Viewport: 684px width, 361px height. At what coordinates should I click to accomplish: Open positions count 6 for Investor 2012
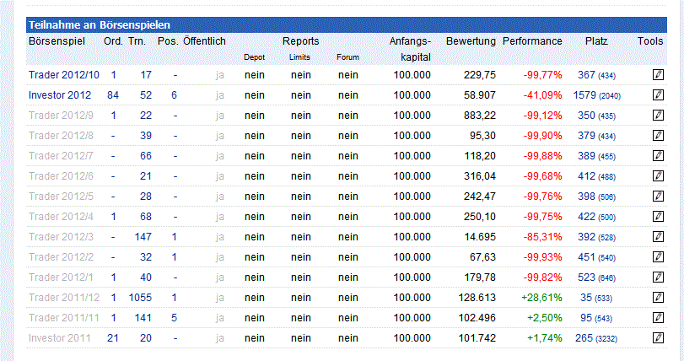[174, 95]
